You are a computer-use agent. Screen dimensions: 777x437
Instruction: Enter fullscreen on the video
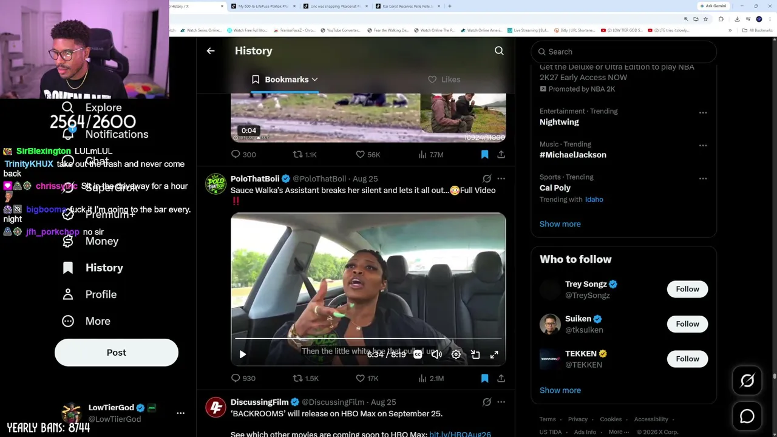(x=494, y=354)
